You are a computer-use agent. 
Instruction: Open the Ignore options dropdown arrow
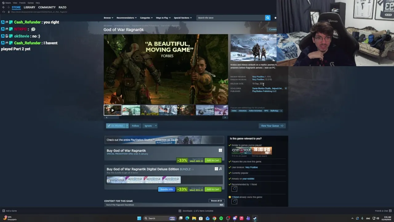(x=156, y=126)
